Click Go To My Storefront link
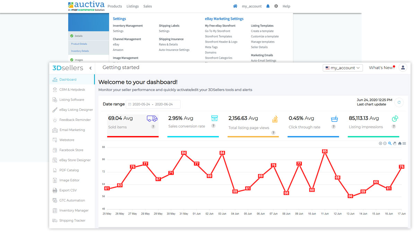The width and height of the screenshot is (416, 234). point(217,31)
